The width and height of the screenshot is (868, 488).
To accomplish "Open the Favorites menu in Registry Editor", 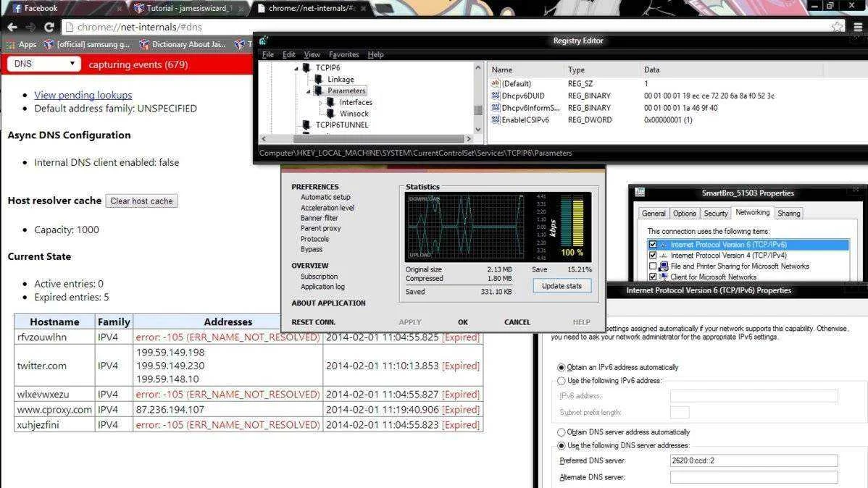I will click(343, 54).
